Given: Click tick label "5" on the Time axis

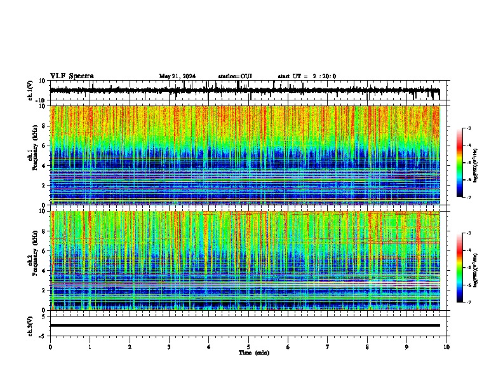Looking at the screenshot, I should (x=248, y=347).
